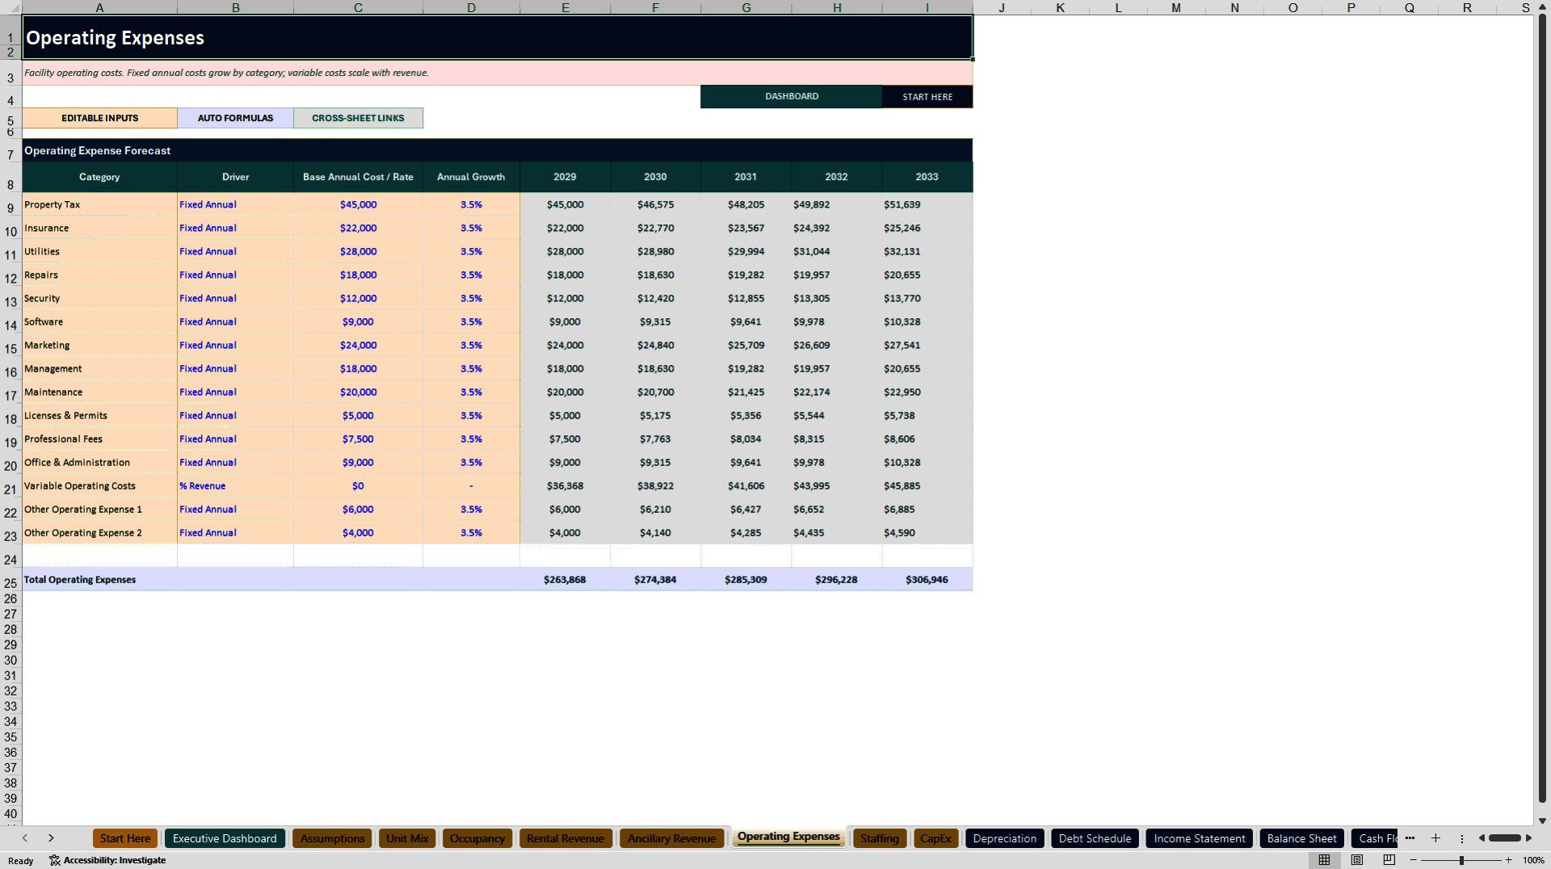The image size is (1551, 869).
Task: Click horizontal scrollbar right arrow
Action: [x=1528, y=838]
